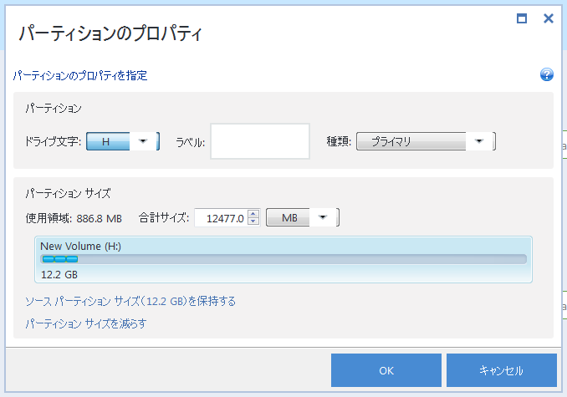Open the MB size unit dropdown
The height and width of the screenshot is (397, 567).
point(323,218)
